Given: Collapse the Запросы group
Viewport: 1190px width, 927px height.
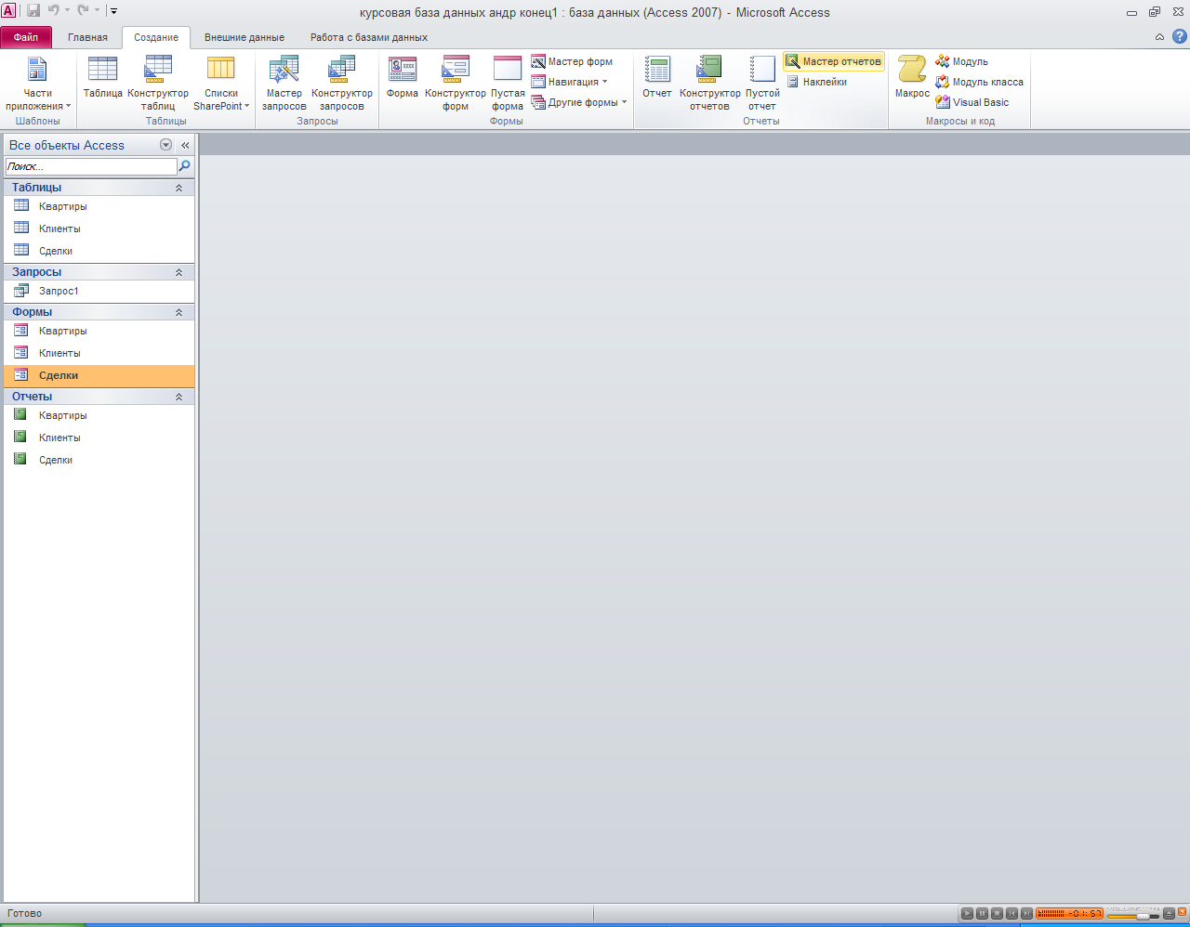Looking at the screenshot, I should pos(179,272).
